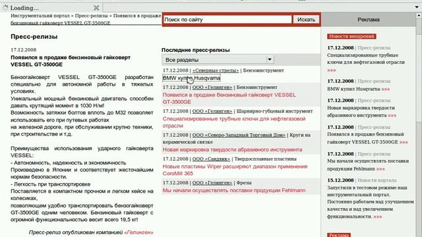Click the bottom Реклама red label

coord(339,235)
